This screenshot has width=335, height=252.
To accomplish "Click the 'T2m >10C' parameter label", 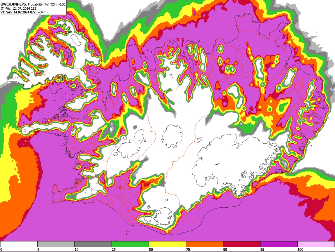I will click(x=58, y=4).
